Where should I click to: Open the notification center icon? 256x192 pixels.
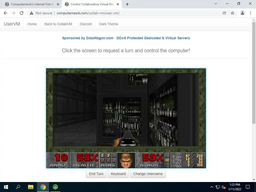click(x=248, y=187)
